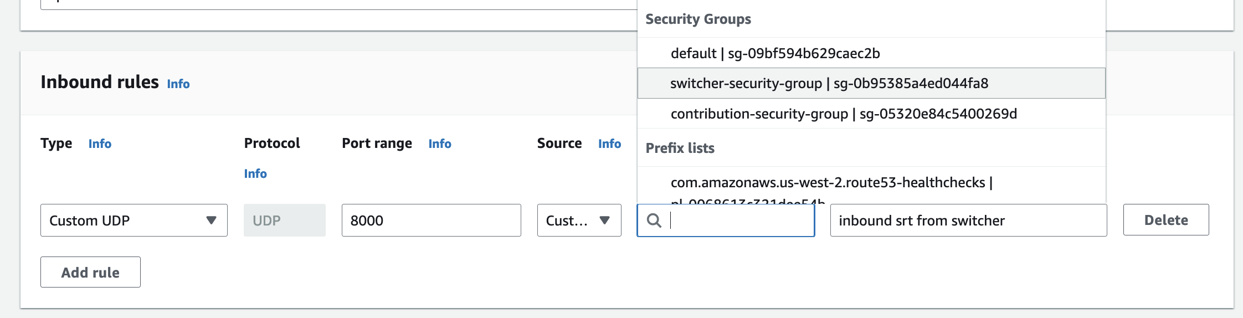Open the Source type dropdown showing Cust…

click(579, 220)
